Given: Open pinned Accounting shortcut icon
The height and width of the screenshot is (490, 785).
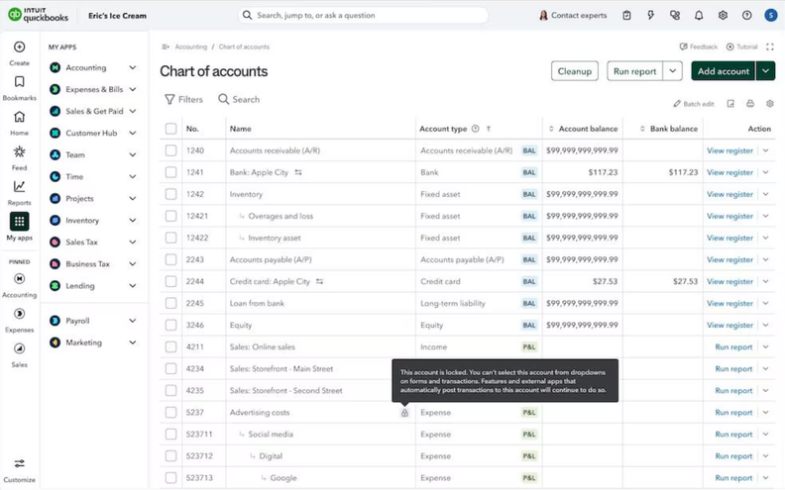Looking at the screenshot, I should coord(19,278).
